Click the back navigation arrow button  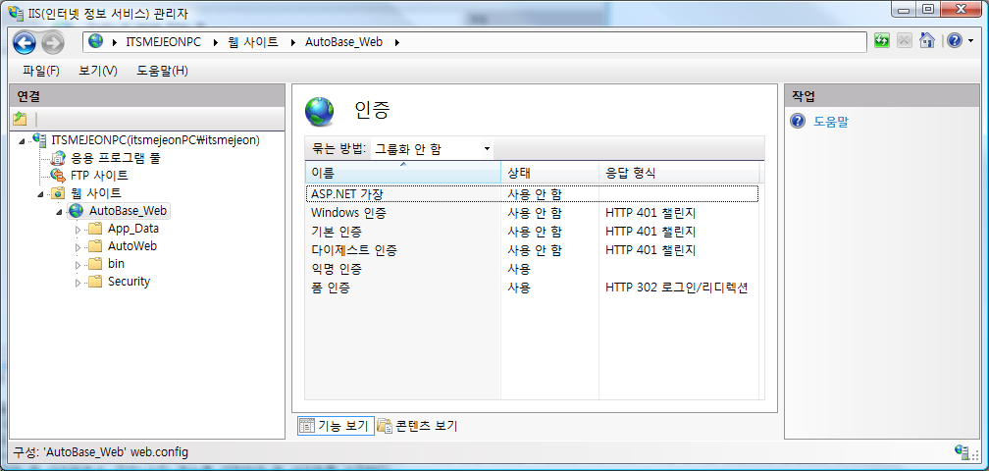point(25,42)
